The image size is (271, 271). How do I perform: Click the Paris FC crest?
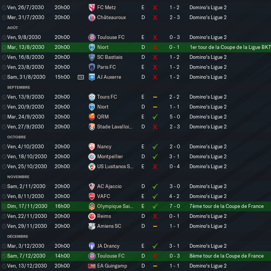(92, 67)
